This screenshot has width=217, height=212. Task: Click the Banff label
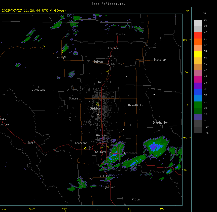(31, 143)
